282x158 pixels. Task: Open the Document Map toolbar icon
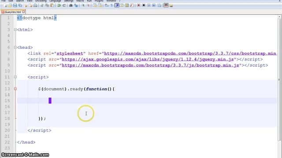[127, 5]
